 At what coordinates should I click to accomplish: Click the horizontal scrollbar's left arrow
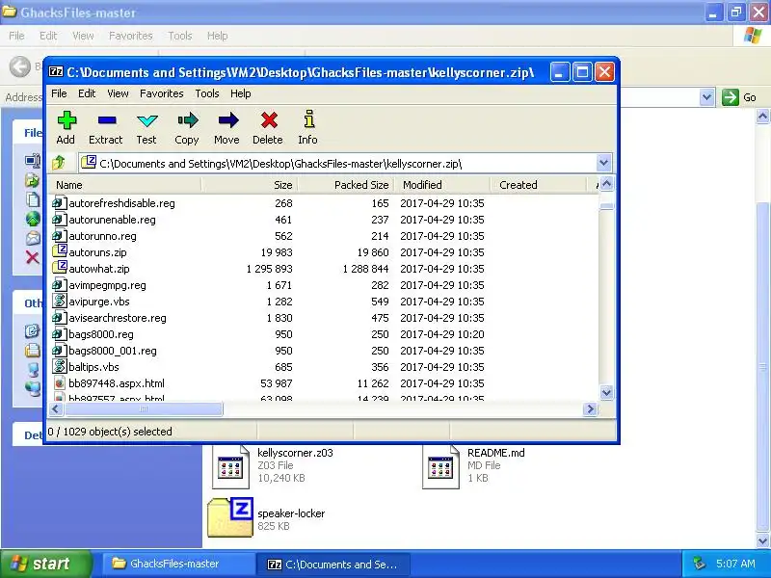(x=56, y=408)
